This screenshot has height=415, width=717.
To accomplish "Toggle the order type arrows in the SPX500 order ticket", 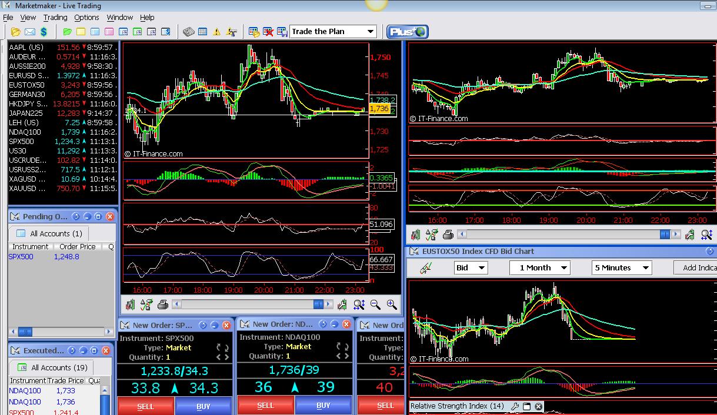I will click(222, 347).
